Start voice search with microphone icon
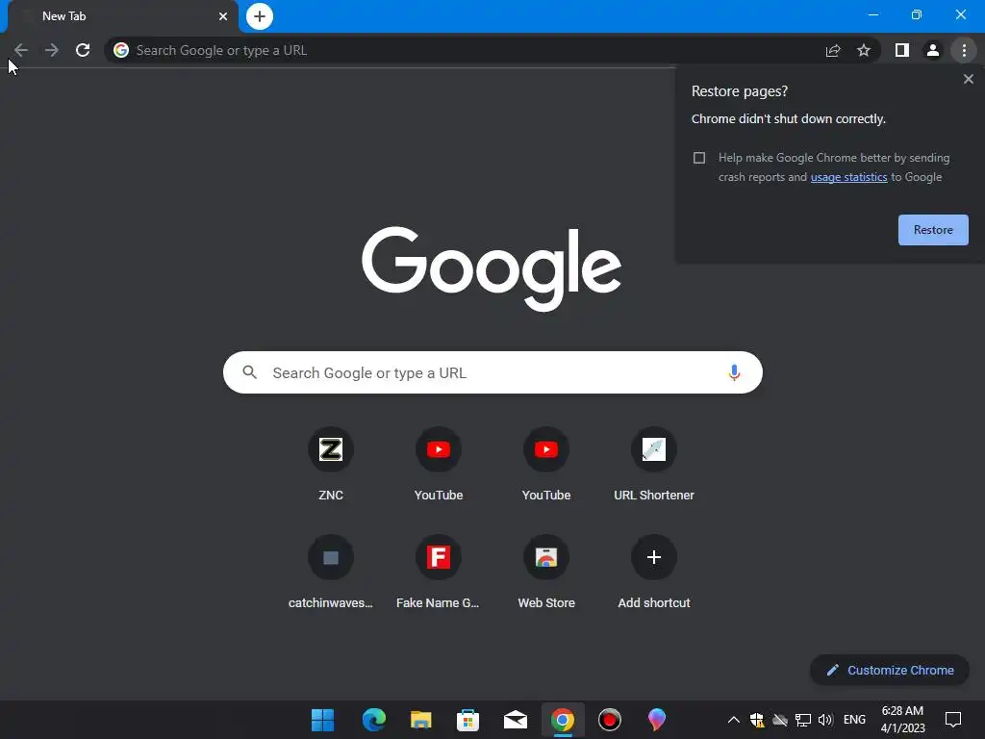The image size is (985, 739). [x=734, y=372]
